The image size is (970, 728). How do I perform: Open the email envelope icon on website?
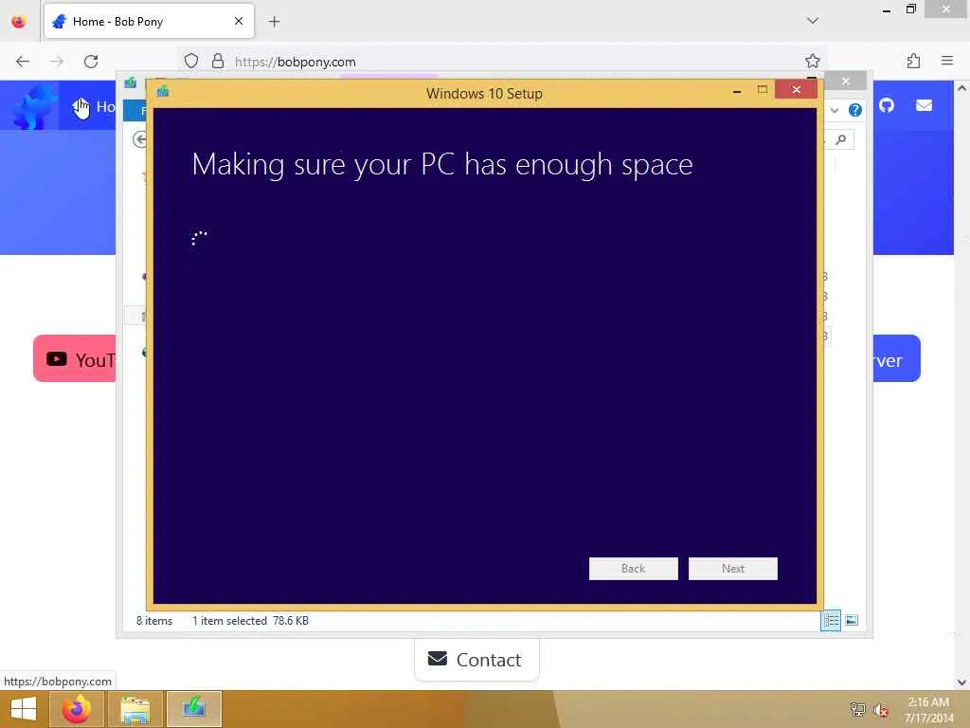pyautogui.click(x=924, y=106)
